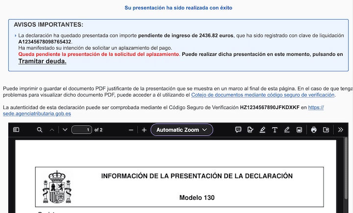Open the Tramitar deuda link
The image size is (353, 213).
coord(42,61)
